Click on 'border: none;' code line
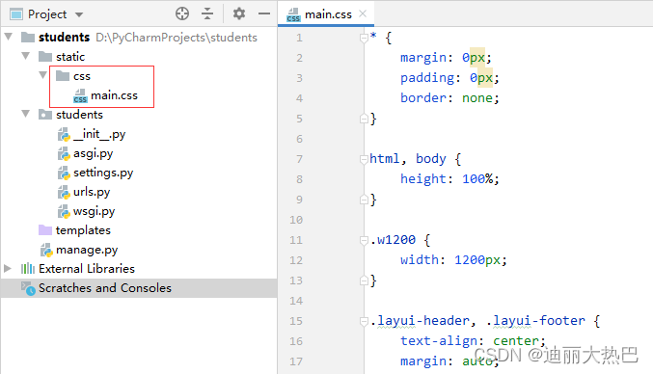 [x=449, y=98]
